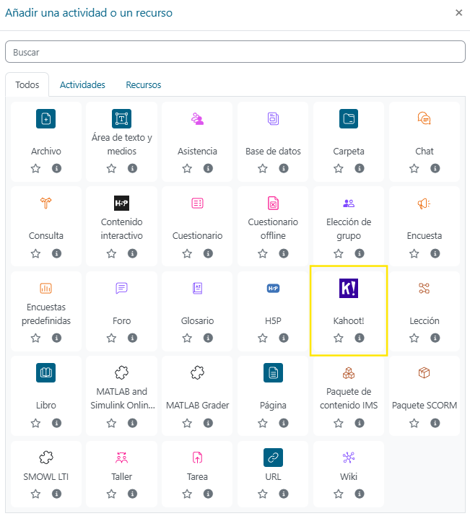Viewport: 470px width, 516px height.
Task: Select the Archivo resource icon
Action: [46, 119]
